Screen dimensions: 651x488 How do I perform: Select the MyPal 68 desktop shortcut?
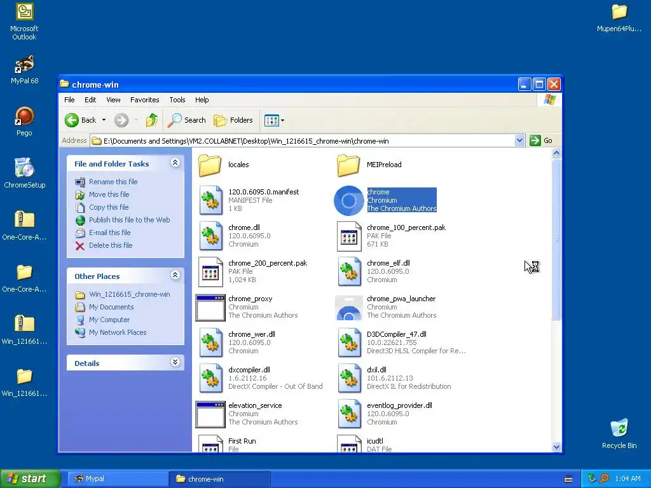tap(24, 70)
